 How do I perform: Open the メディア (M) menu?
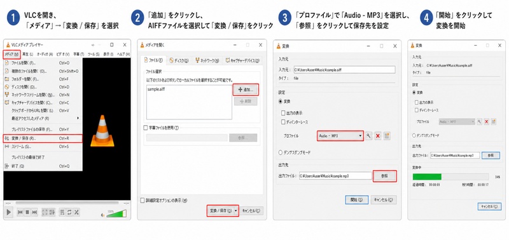point(12,54)
